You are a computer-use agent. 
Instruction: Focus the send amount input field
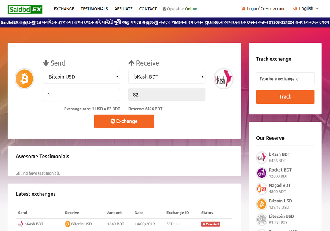click(81, 95)
